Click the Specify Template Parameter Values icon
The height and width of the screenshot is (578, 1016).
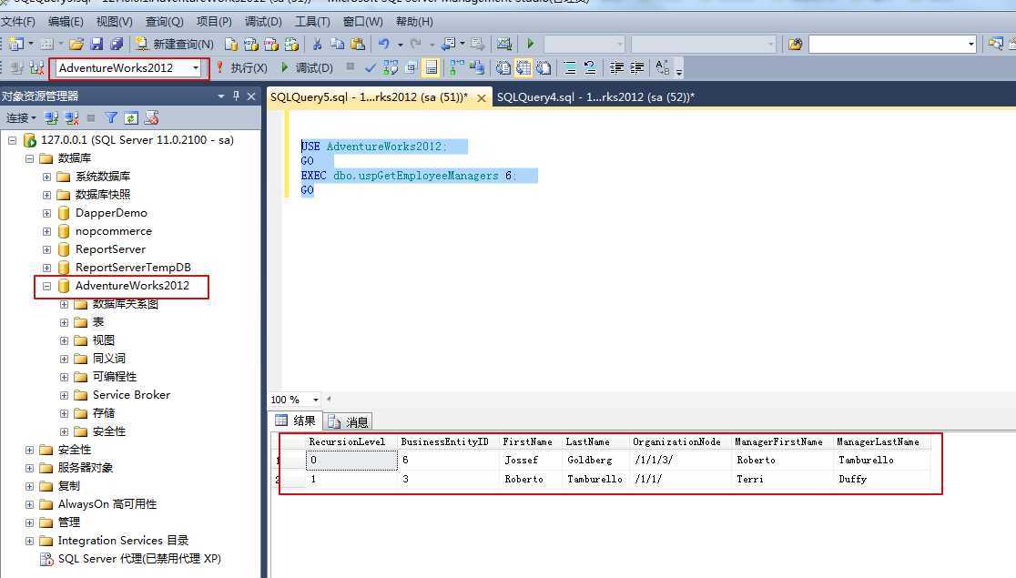click(662, 67)
